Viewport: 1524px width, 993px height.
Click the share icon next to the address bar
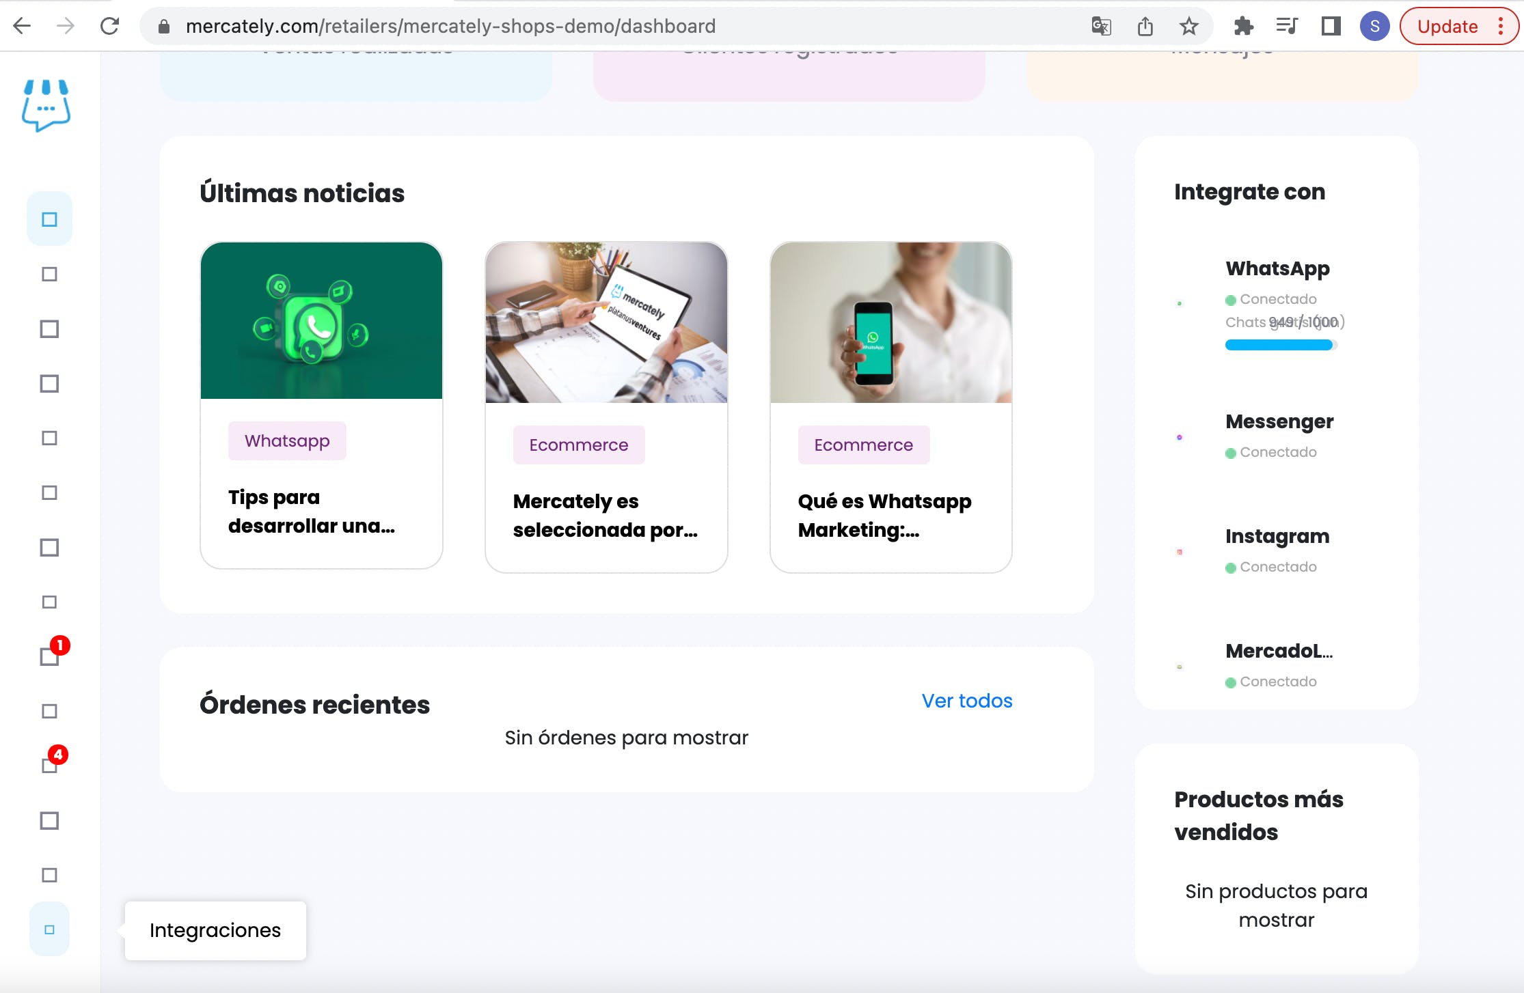point(1145,27)
